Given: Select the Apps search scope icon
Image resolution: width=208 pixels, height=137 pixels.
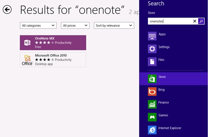Looking at the screenshot, I should (x=152, y=36).
